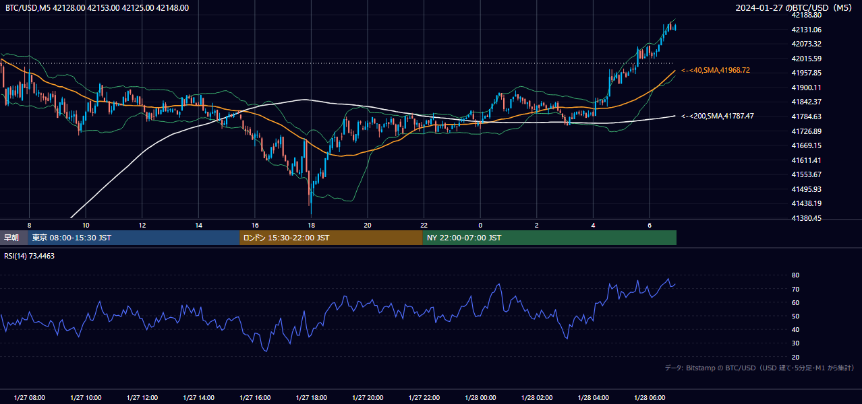Click the RSI axis level 40
Image resolution: width=862 pixels, height=404 pixels.
[795, 329]
